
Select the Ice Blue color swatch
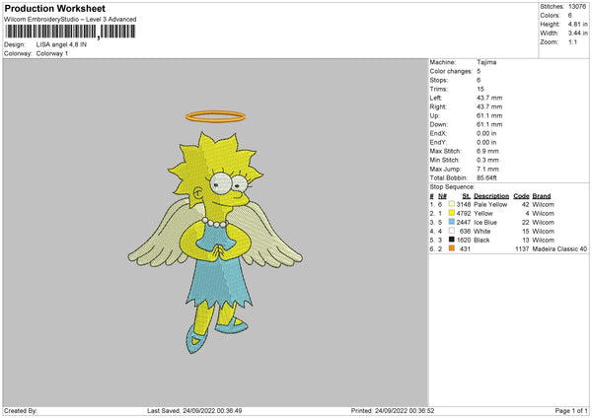(452, 222)
